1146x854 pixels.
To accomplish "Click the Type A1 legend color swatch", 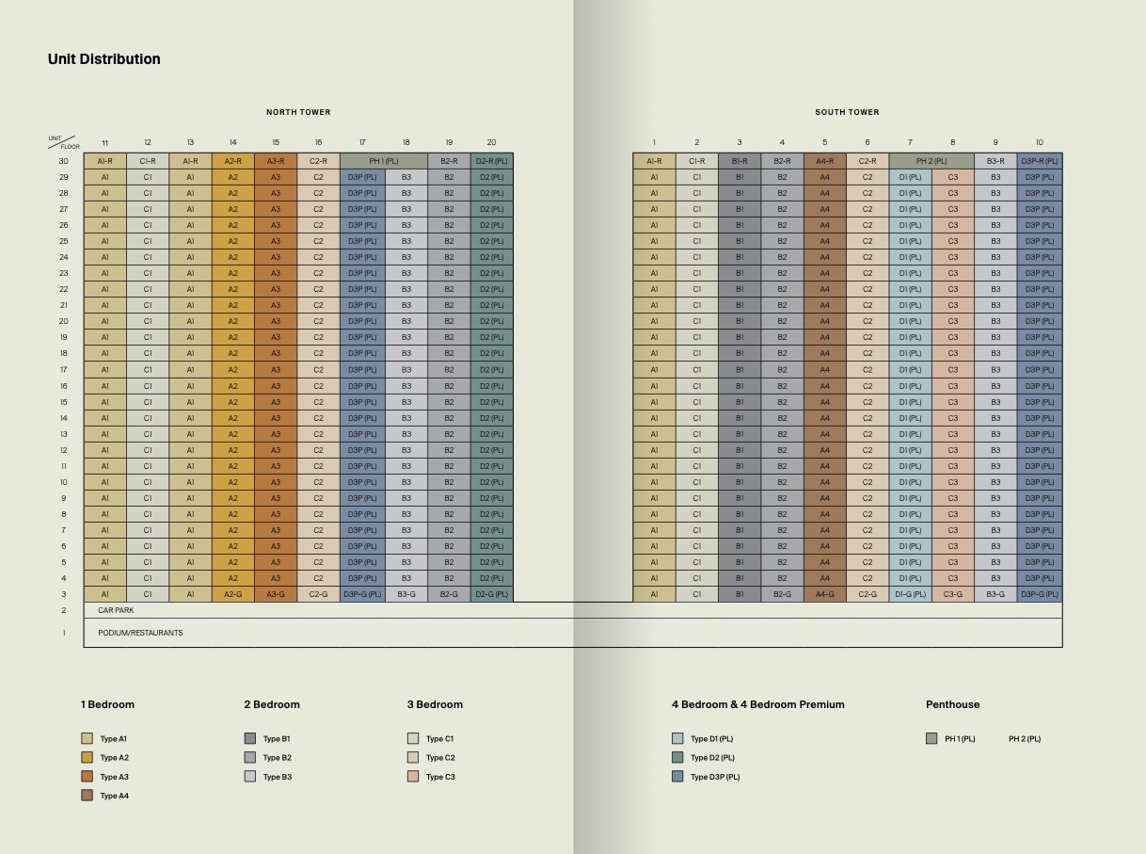I will tap(87, 739).
